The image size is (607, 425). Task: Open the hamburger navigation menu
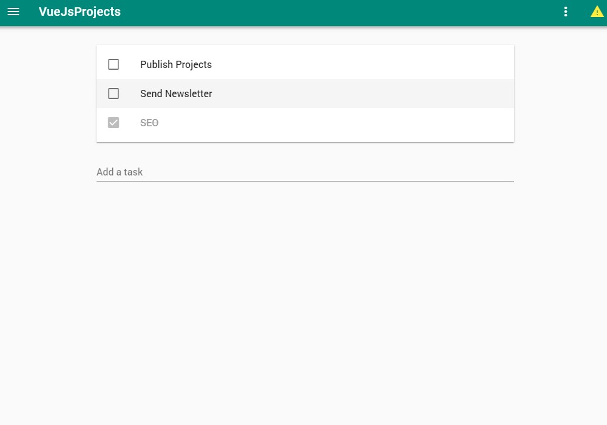13,12
